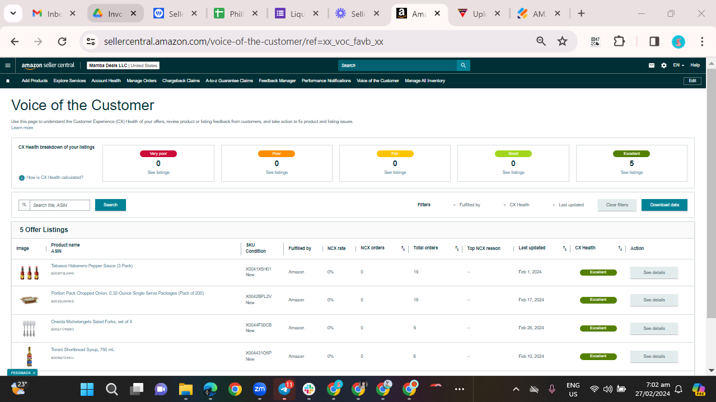Viewport: 716px width, 402px height.
Task: Open the Chrome tab search dropdown arrow
Action: 13,13
